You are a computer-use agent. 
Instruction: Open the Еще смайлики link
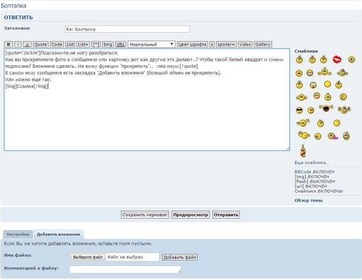click(x=312, y=163)
